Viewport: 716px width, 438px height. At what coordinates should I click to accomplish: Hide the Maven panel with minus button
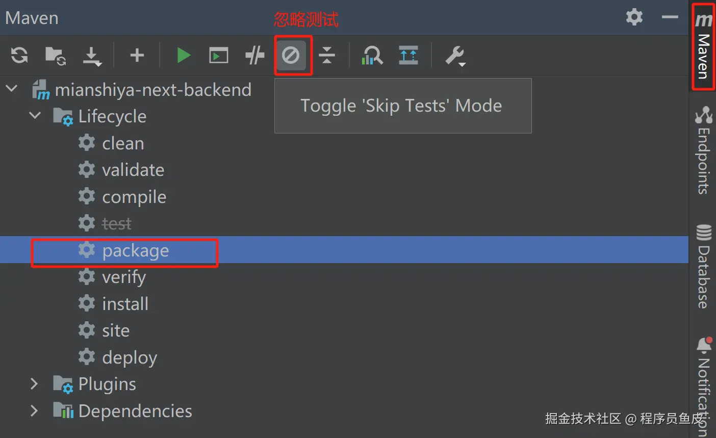point(670,17)
